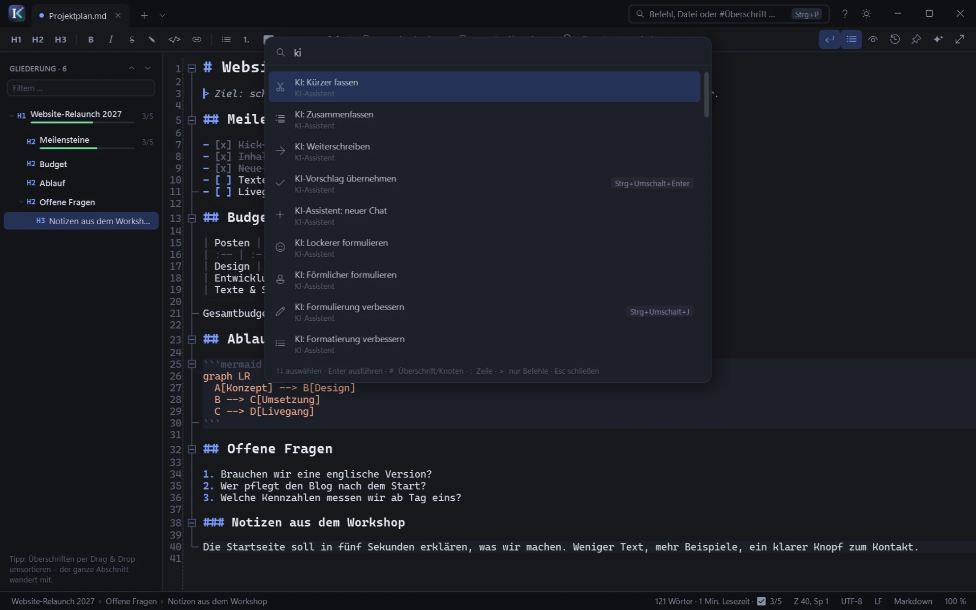Fold the mermaid code block at line 25

coord(192,364)
